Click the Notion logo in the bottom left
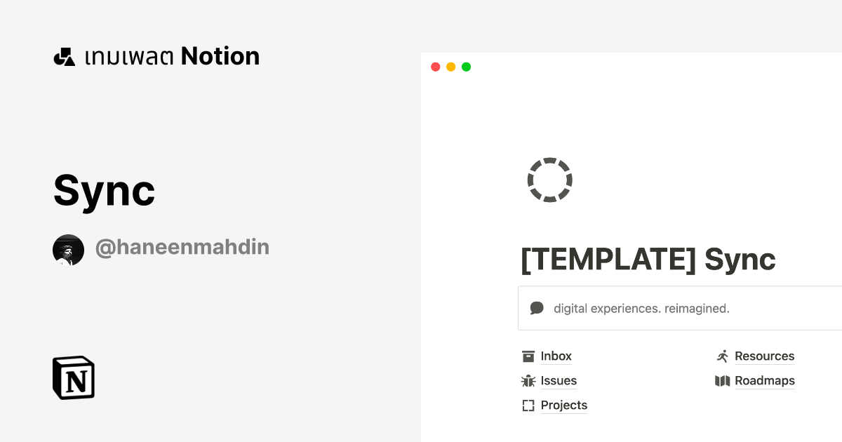 click(x=73, y=377)
